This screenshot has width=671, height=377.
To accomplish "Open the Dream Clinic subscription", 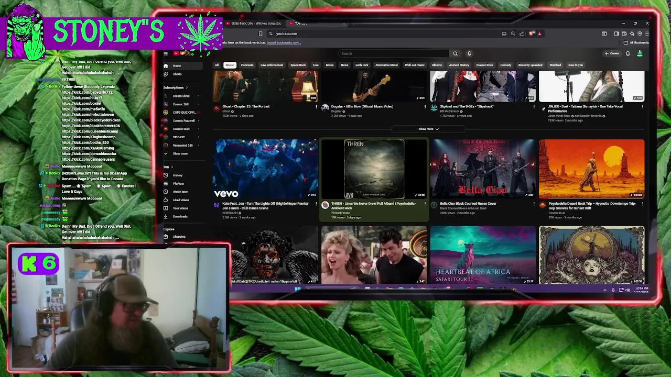I will point(181,96).
